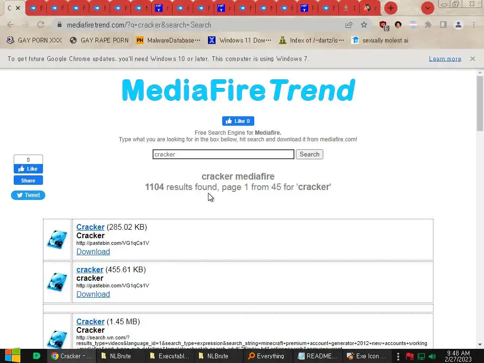Bookmark this page with the star icon
This screenshot has height=363, width=484.
point(364,25)
